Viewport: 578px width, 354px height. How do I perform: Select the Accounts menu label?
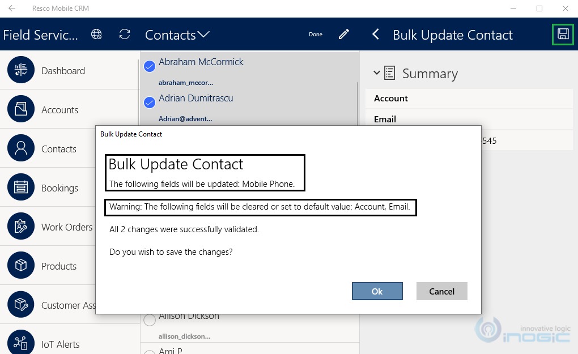pyautogui.click(x=59, y=110)
